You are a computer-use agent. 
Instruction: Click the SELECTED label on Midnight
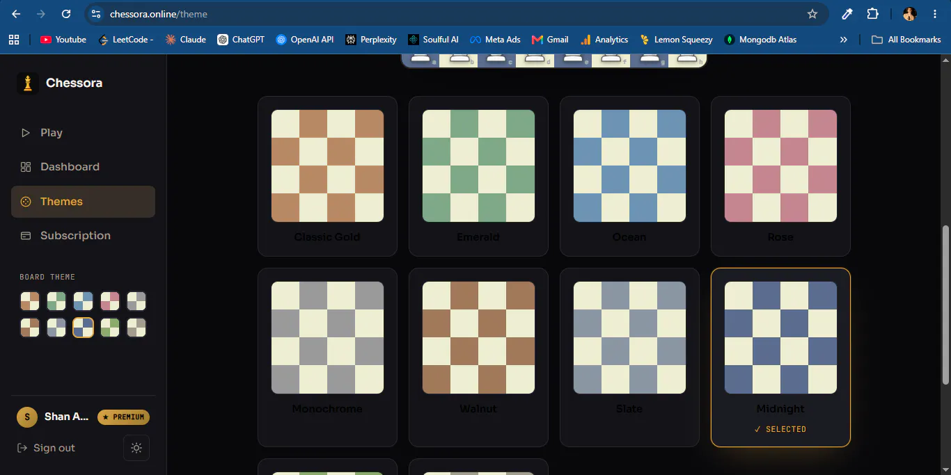click(x=780, y=429)
